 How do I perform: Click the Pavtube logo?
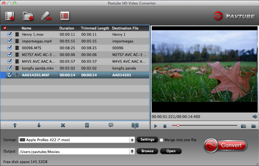pyautogui.click(x=234, y=16)
